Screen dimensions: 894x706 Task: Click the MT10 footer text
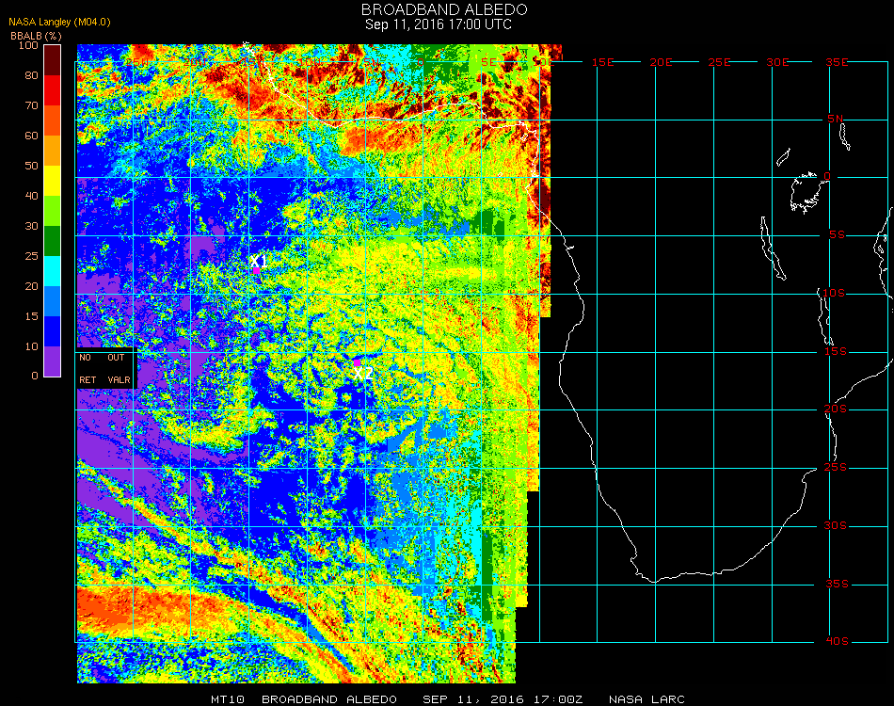(228, 699)
